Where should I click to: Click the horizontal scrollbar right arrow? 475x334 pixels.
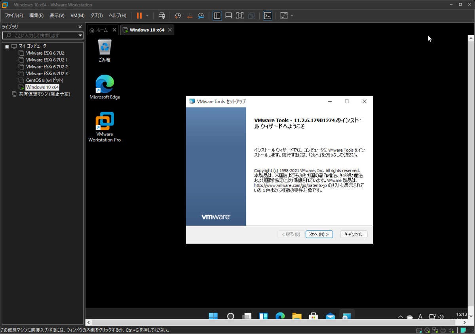(x=464, y=323)
